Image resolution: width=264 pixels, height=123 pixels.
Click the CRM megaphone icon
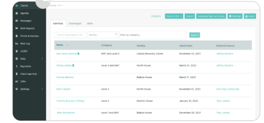(x=16, y=81)
